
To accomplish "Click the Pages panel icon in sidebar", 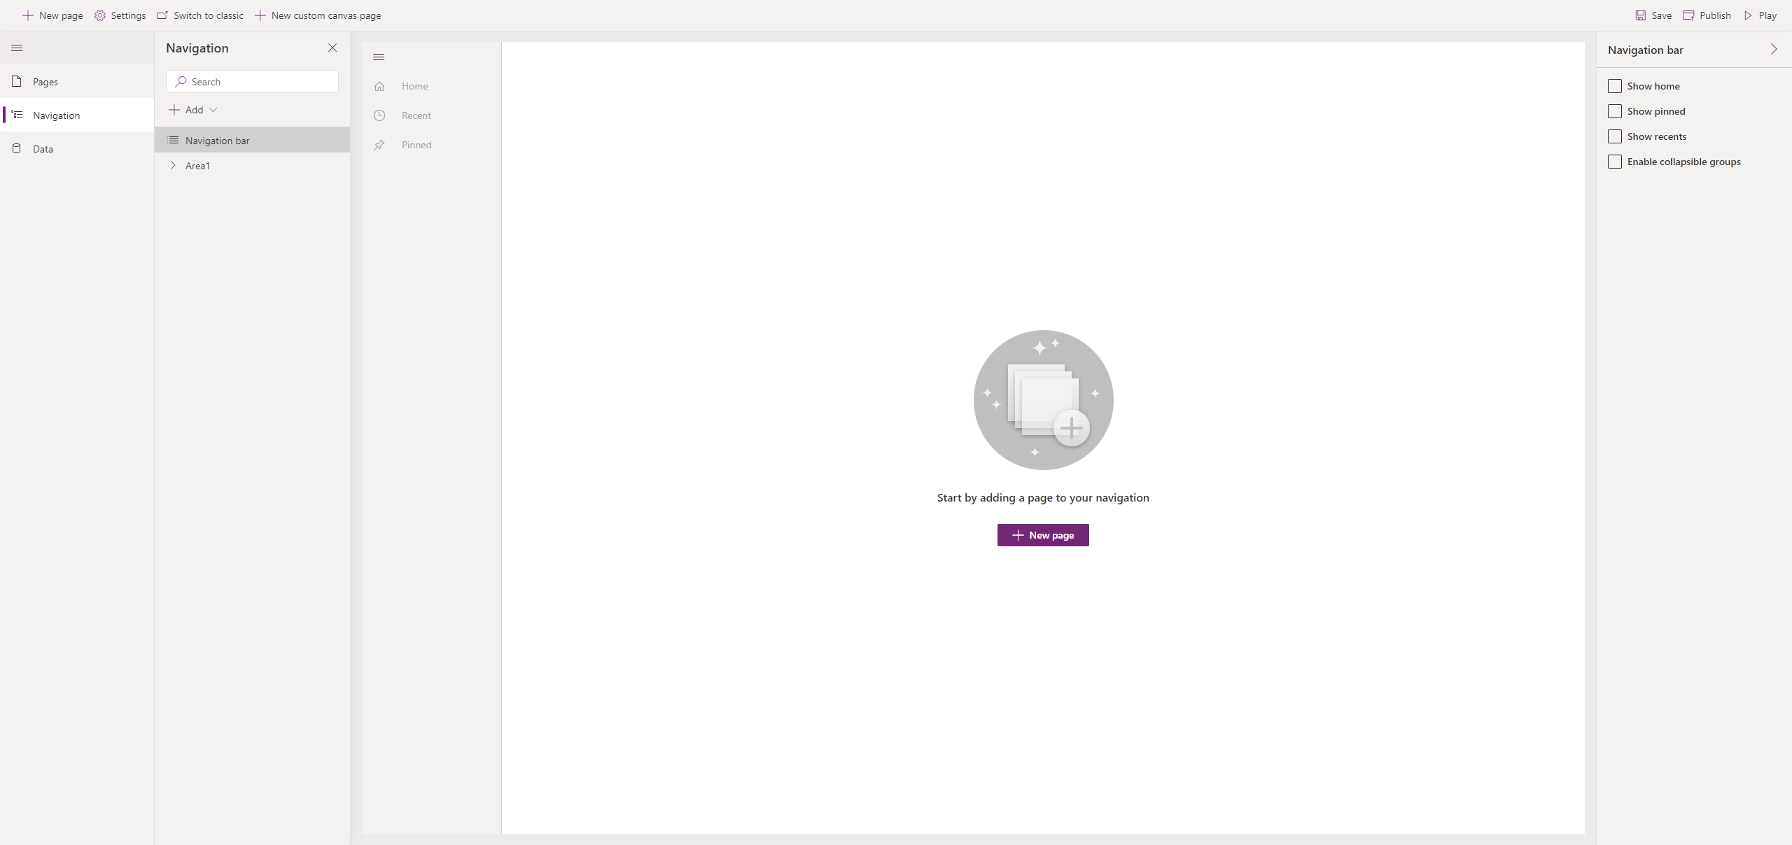I will click(17, 81).
